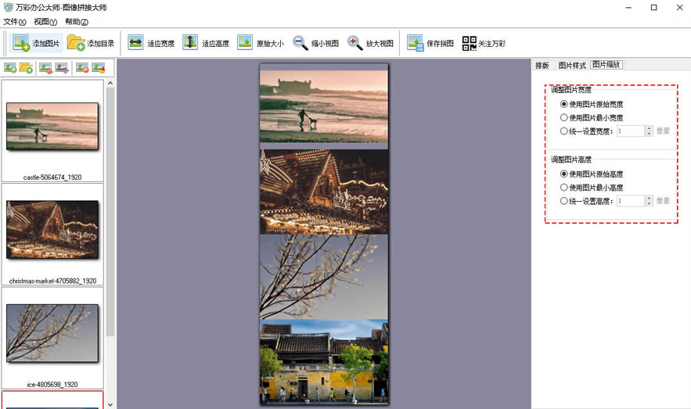Switch to the 图片样式 tab
Screen dimensions: 691x409
(571, 65)
